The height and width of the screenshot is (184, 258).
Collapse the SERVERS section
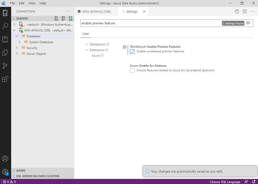tap(14, 19)
